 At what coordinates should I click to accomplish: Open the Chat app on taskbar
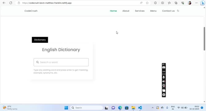coord(113,108)
